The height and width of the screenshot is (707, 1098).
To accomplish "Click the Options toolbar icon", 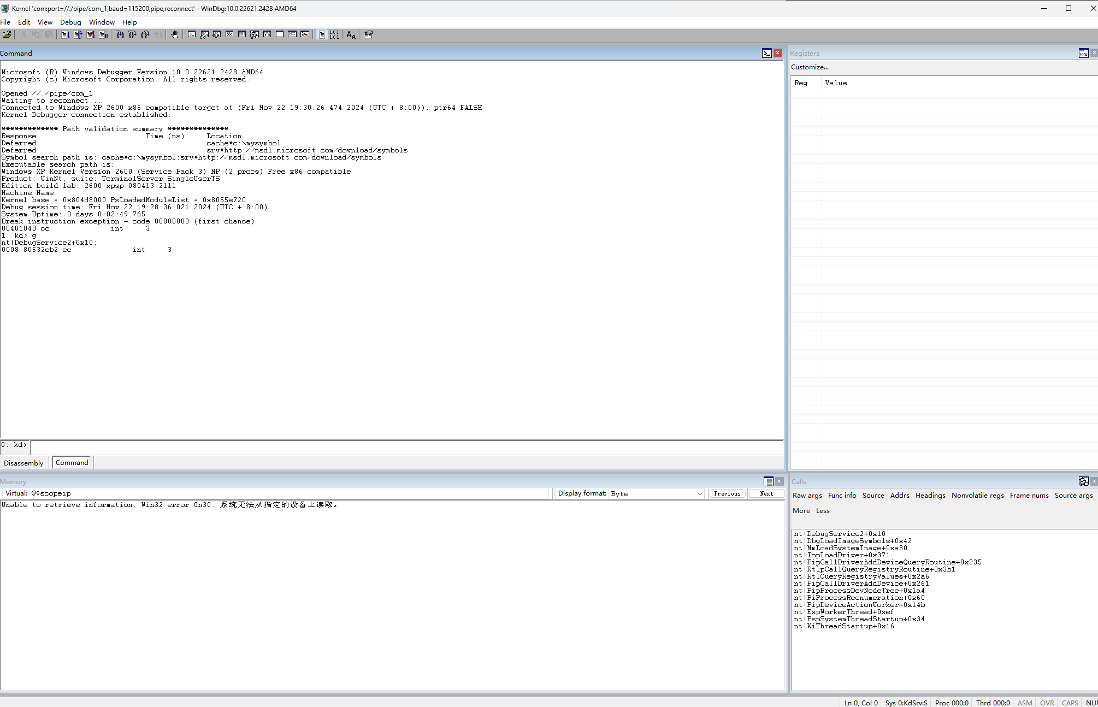I will (368, 34).
